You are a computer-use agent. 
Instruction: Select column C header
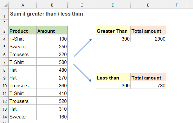[x=82, y=5]
